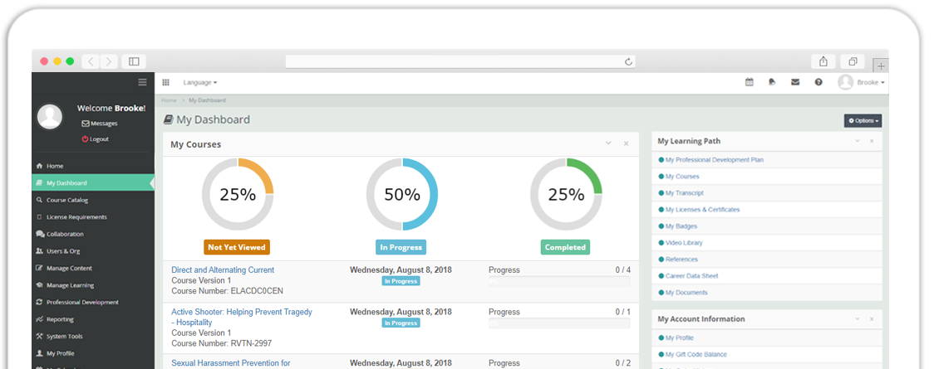Click the sidebar profile avatar picture
Image resolution: width=934 pixels, height=369 pixels.
49,116
